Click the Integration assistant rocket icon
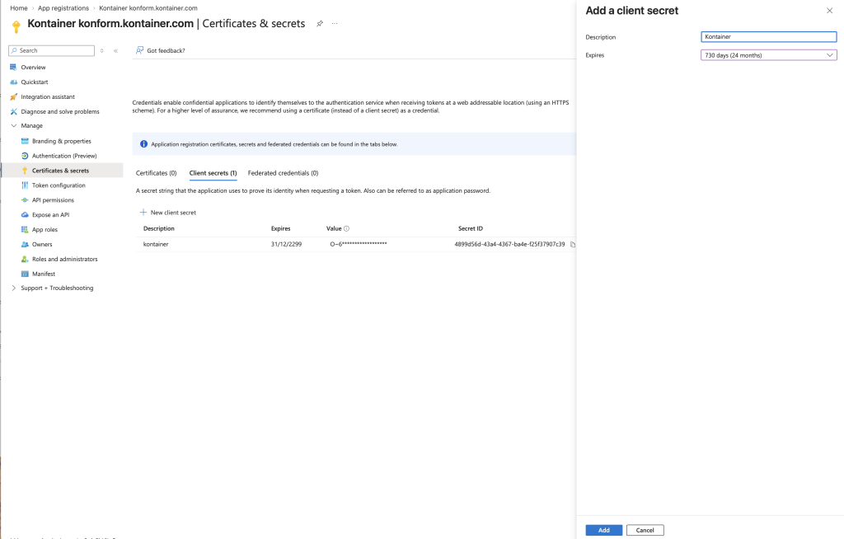This screenshot has width=844, height=539. click(13, 97)
